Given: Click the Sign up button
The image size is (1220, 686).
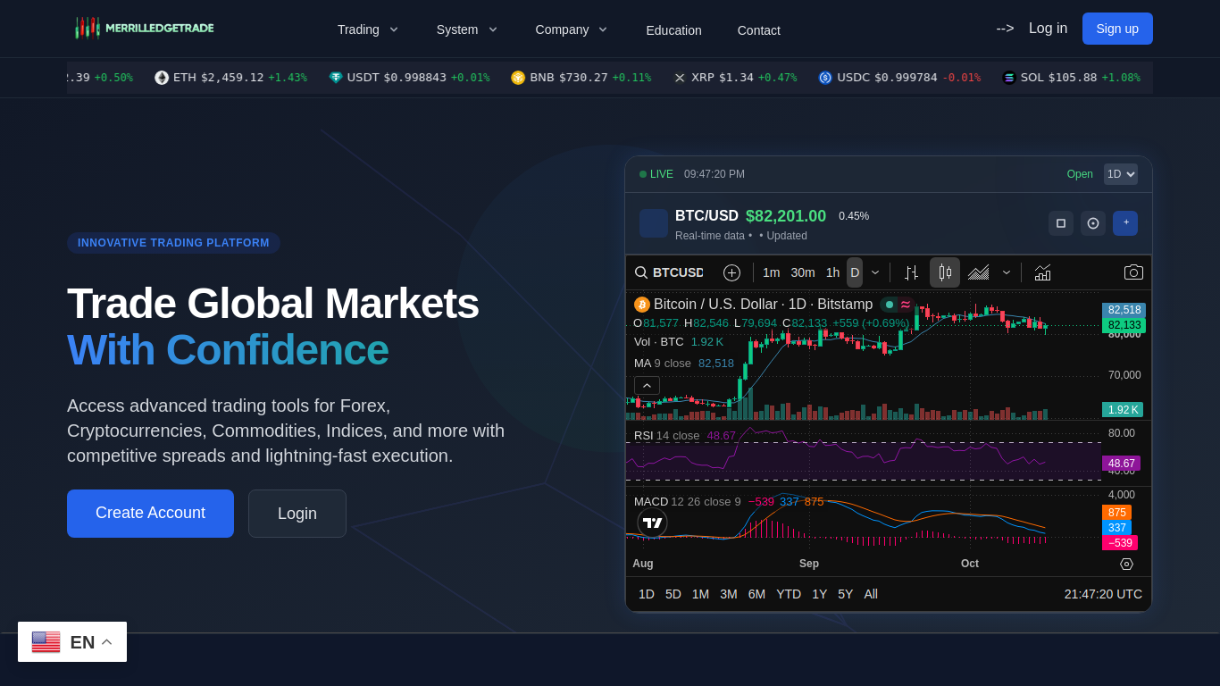Looking at the screenshot, I should click(1117, 29).
